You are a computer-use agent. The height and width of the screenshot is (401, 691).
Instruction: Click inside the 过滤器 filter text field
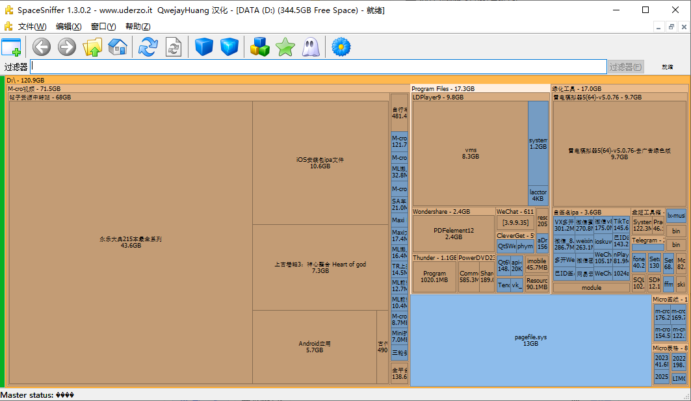tap(319, 67)
